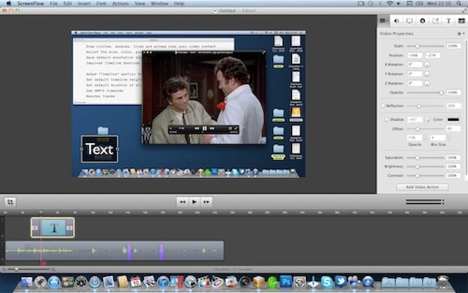
Task: Open the Video Properties tab icon
Action: pos(383,21)
